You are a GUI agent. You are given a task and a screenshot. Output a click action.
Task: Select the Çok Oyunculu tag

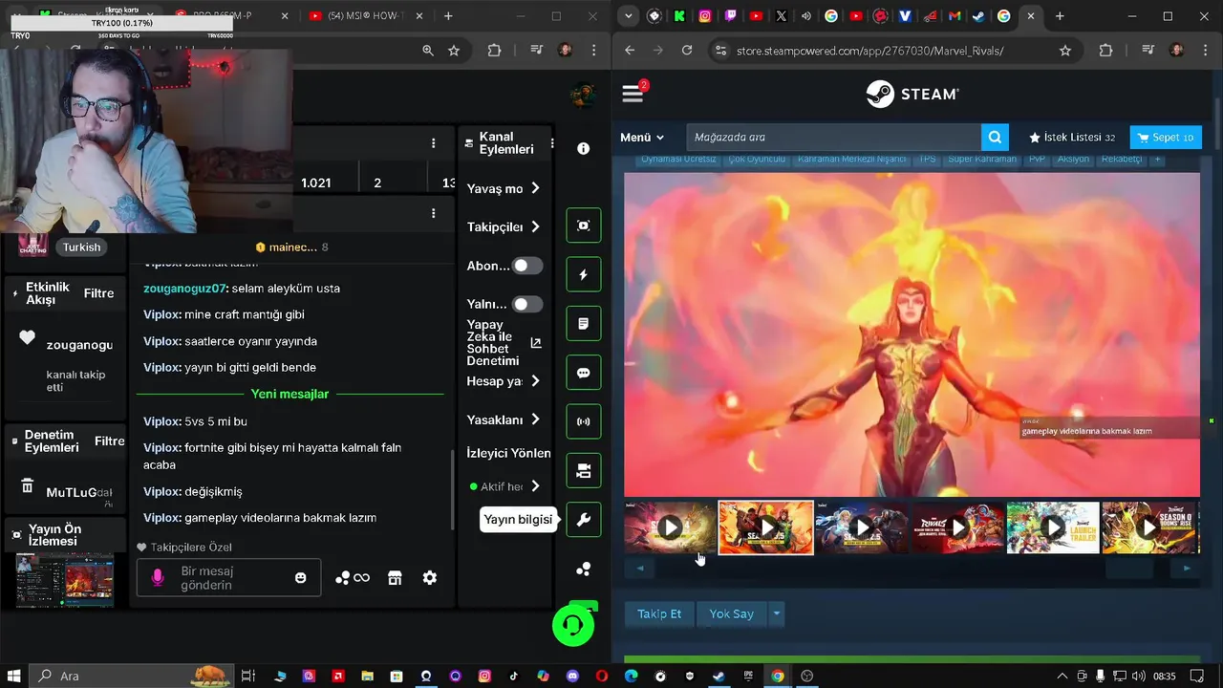757,160
